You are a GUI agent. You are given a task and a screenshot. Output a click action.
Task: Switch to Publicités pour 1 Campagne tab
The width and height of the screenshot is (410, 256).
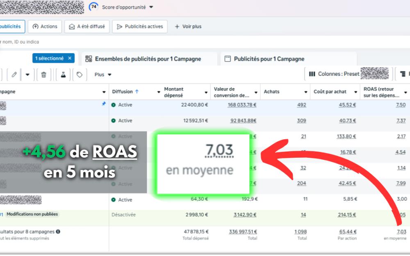pyautogui.click(x=269, y=59)
